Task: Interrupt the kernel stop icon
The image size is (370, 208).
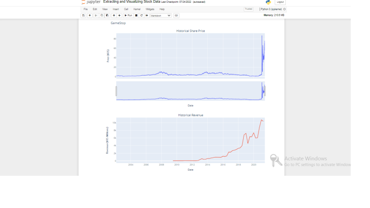Action: coord(136,16)
